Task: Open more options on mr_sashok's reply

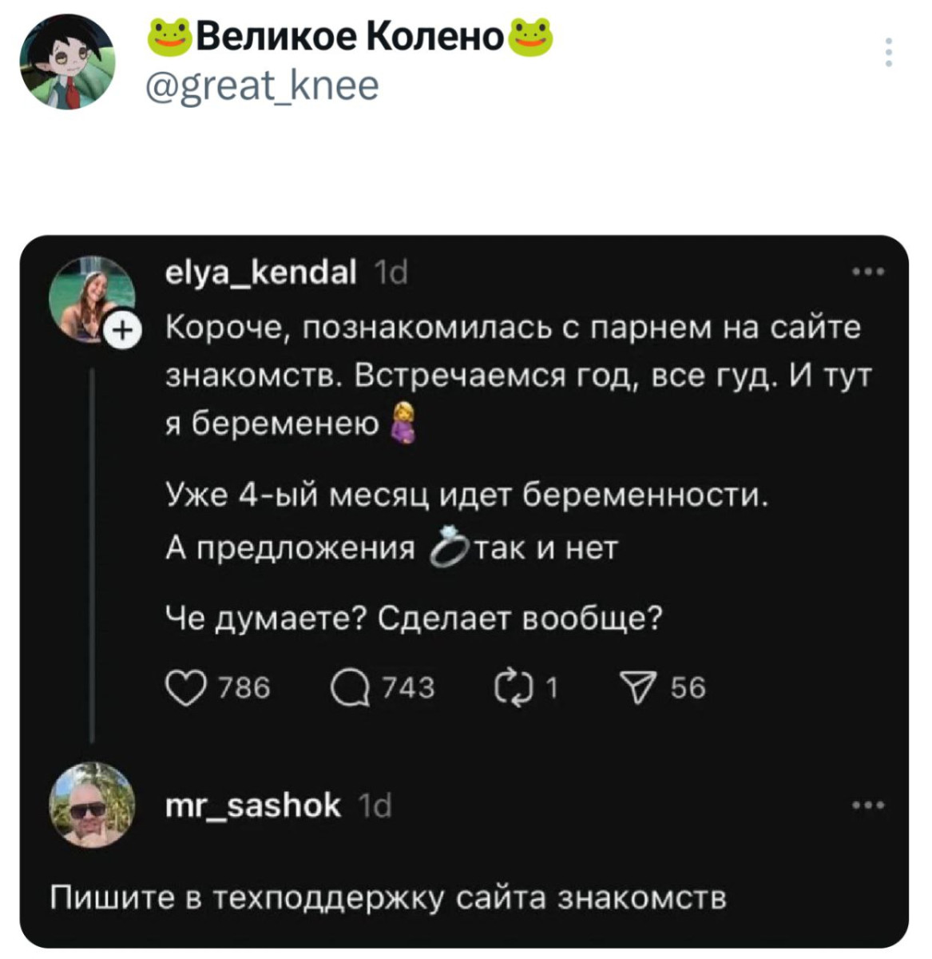Action: (869, 806)
